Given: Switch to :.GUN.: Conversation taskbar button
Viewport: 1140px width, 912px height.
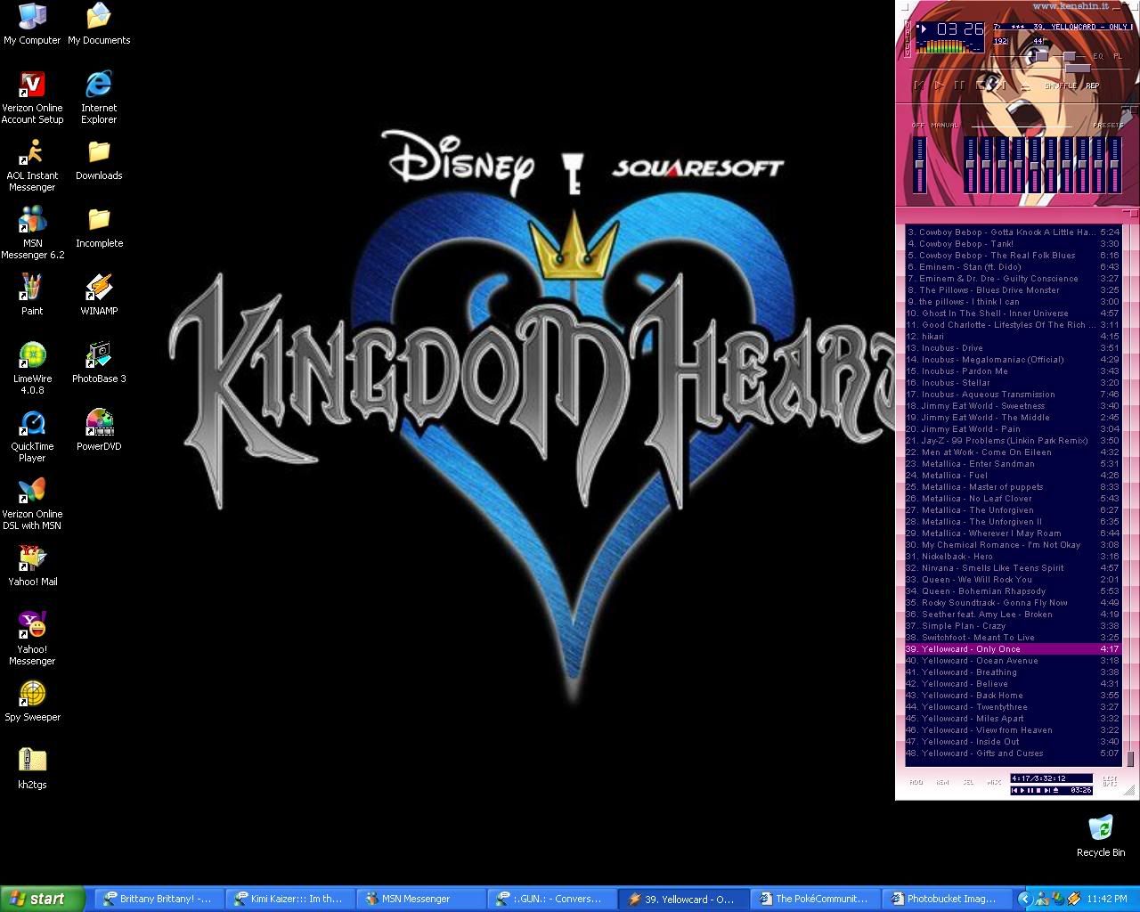Looking at the screenshot, I should (550, 899).
